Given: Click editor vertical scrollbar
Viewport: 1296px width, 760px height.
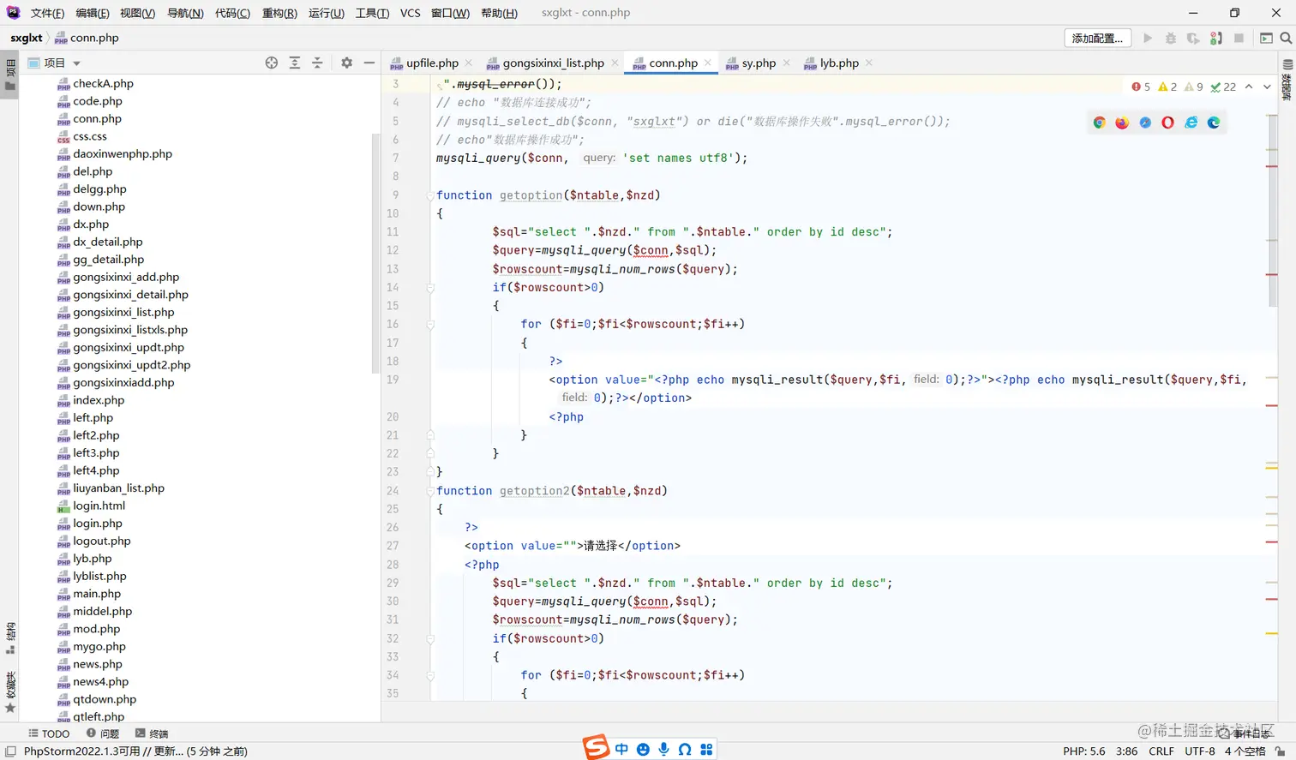Looking at the screenshot, I should point(1272,210).
